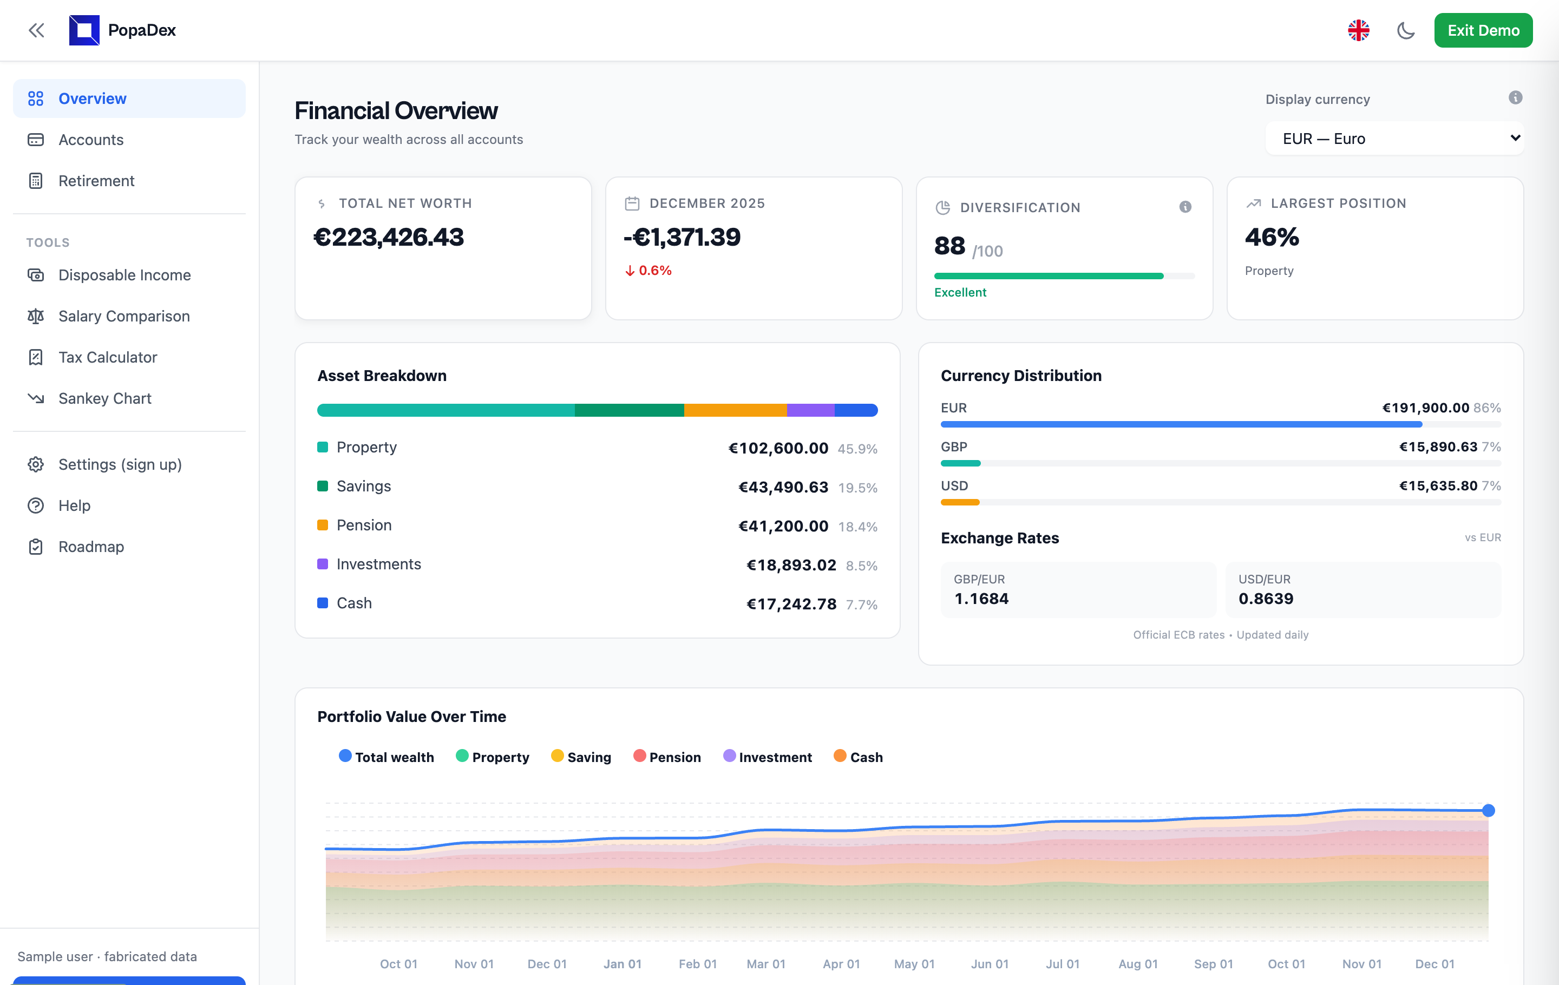Image resolution: width=1559 pixels, height=985 pixels.
Task: Click the Diversification info icon
Action: (1185, 207)
